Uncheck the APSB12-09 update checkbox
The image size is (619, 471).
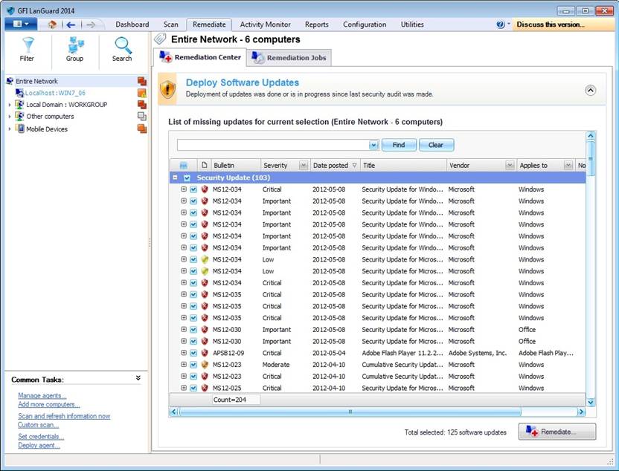click(x=193, y=353)
